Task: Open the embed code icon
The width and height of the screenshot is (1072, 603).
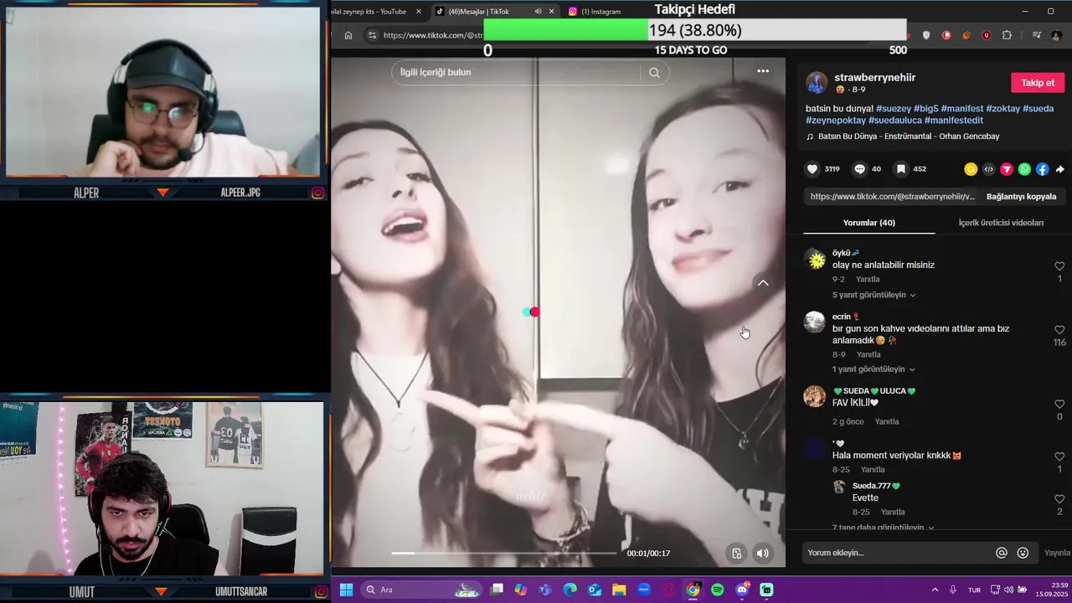Action: coord(988,169)
